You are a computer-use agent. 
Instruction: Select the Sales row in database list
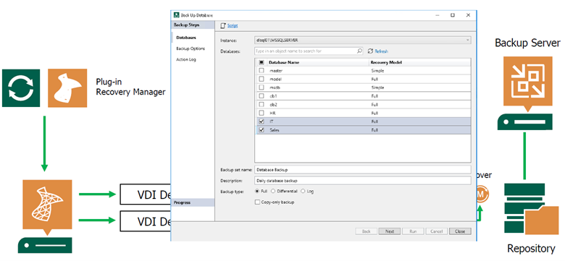363,130
